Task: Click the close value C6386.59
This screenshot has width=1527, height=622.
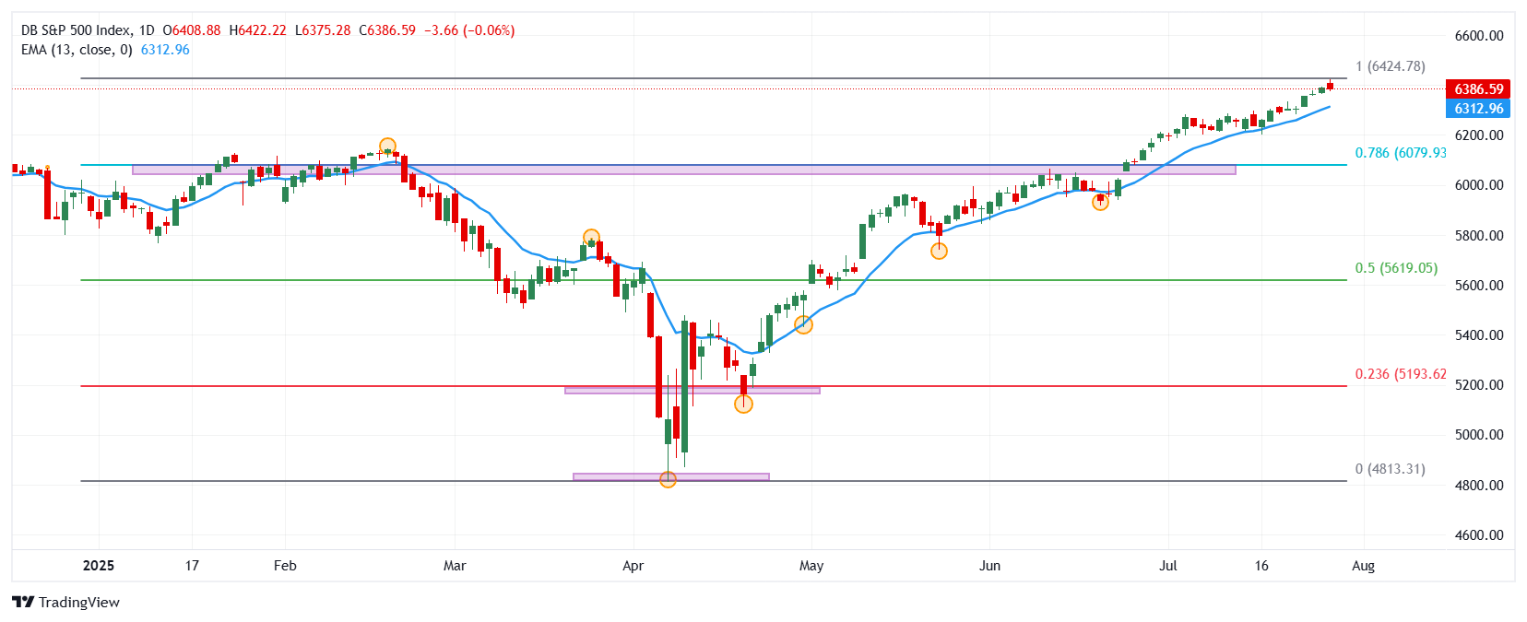Action: (387, 30)
